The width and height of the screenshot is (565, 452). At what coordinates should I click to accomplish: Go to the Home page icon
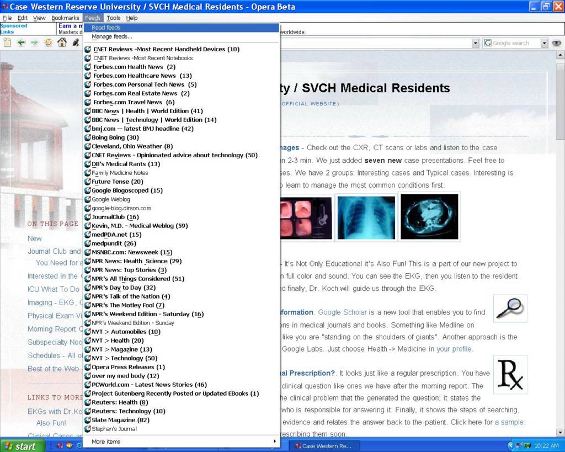(x=62, y=42)
